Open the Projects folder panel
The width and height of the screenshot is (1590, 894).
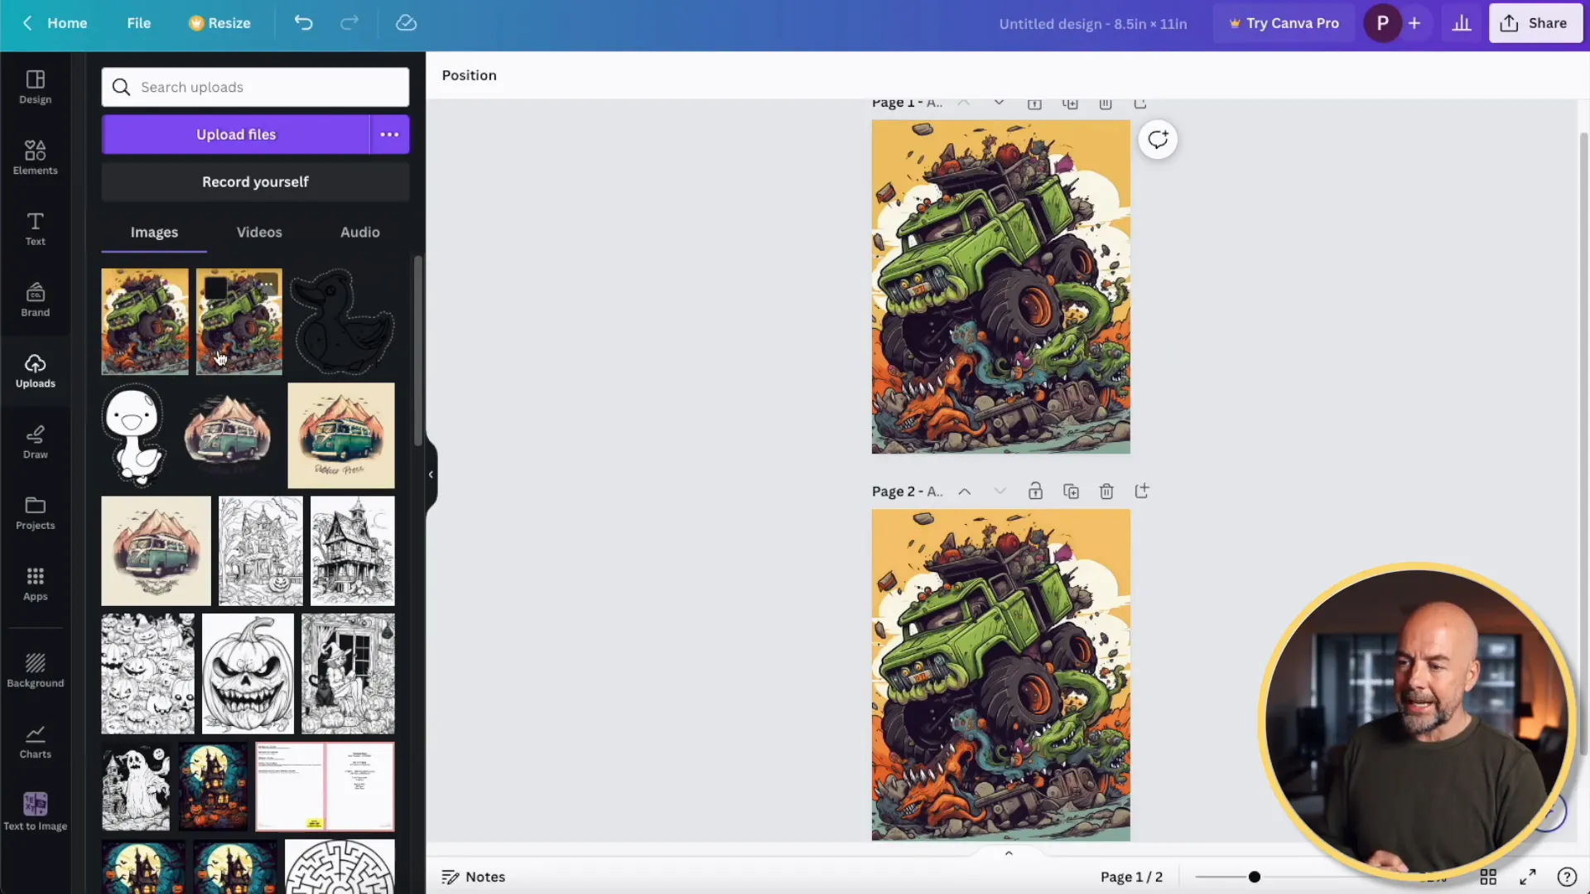[35, 513]
